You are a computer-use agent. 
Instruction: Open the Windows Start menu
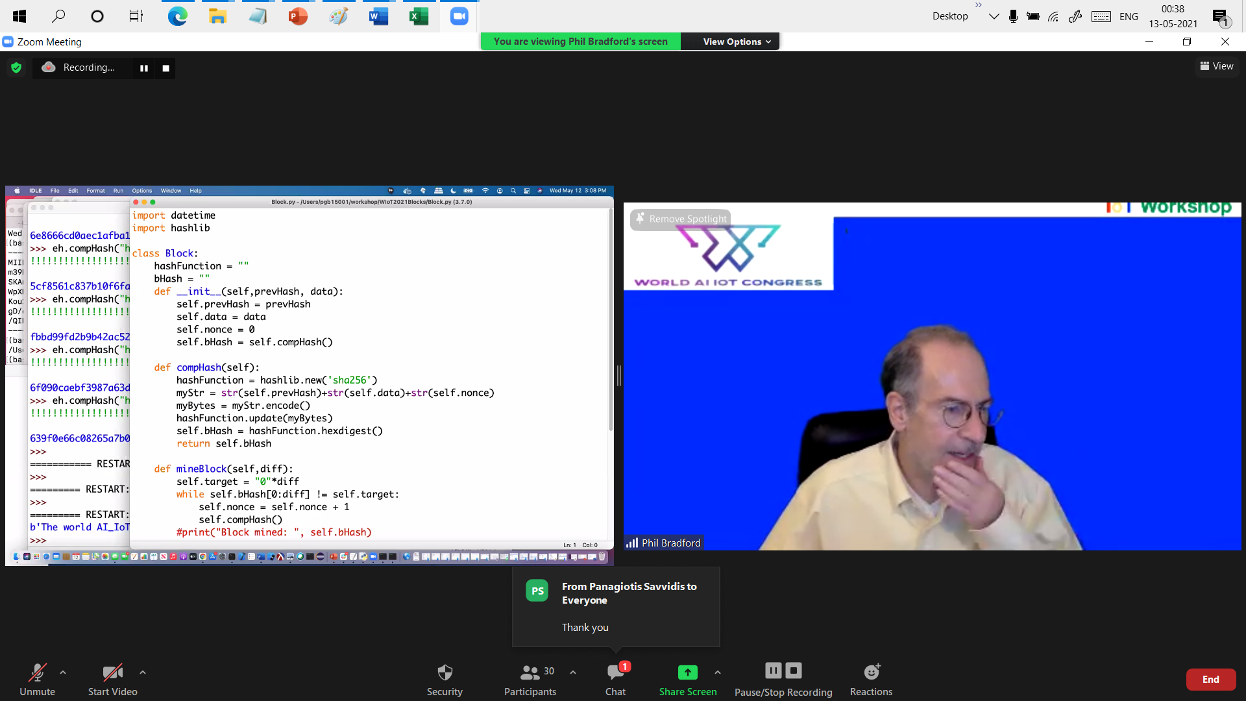point(19,16)
